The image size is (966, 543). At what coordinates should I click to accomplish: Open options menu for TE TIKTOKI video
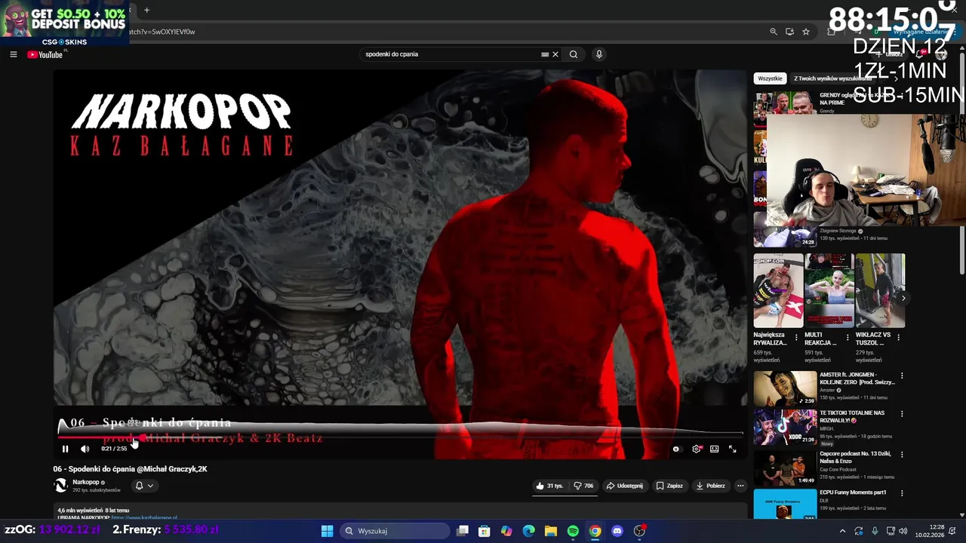coord(901,414)
